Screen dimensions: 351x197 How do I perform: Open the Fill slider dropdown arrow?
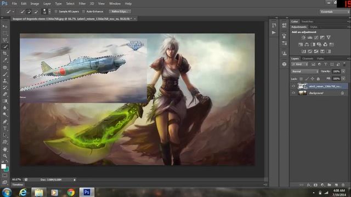343,79
